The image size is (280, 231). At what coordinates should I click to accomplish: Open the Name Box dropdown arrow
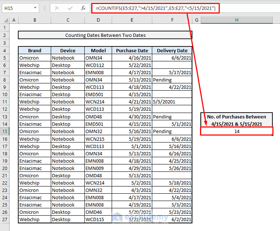pos(35,8)
